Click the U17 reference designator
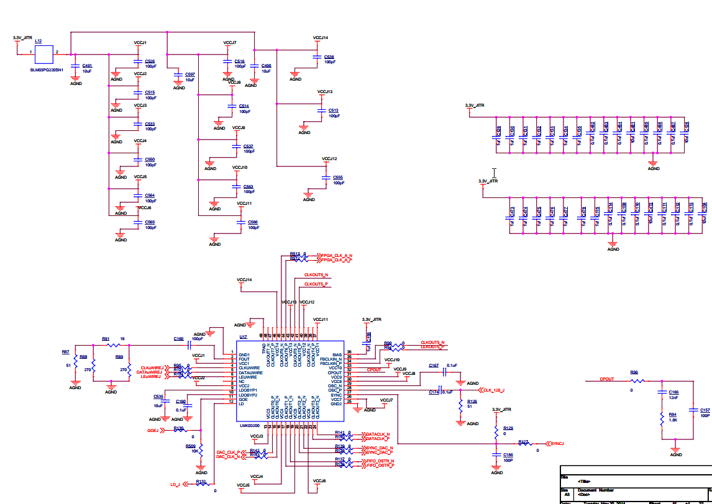Image resolution: width=712 pixels, height=504 pixels. click(x=243, y=337)
